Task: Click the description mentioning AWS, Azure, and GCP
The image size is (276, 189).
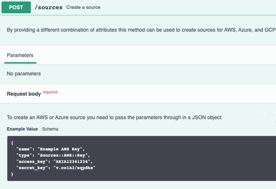Action: pos(141,30)
